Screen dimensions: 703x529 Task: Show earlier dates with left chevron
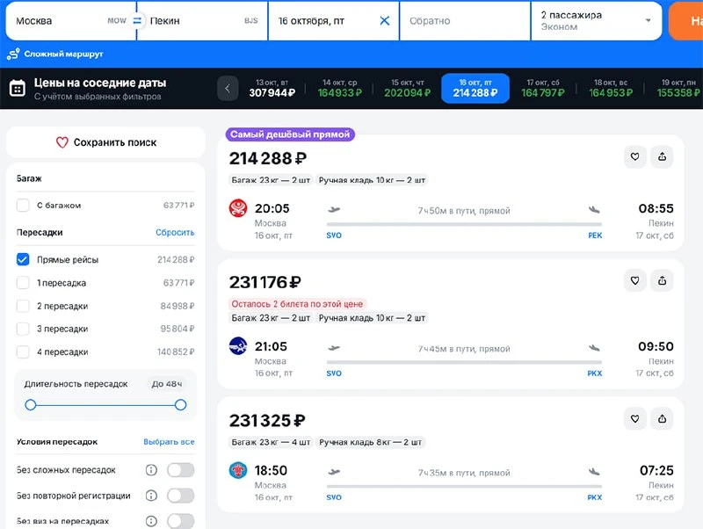pyautogui.click(x=228, y=89)
